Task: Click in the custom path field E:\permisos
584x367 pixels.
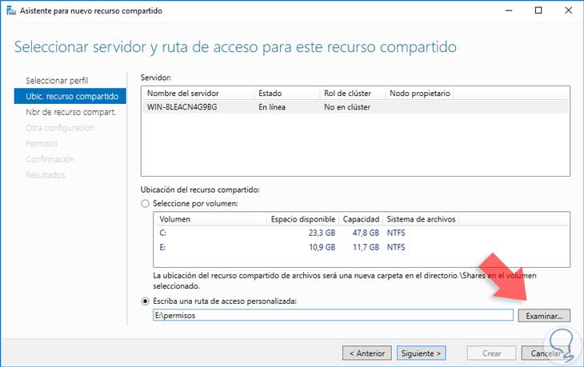Action: click(x=333, y=315)
